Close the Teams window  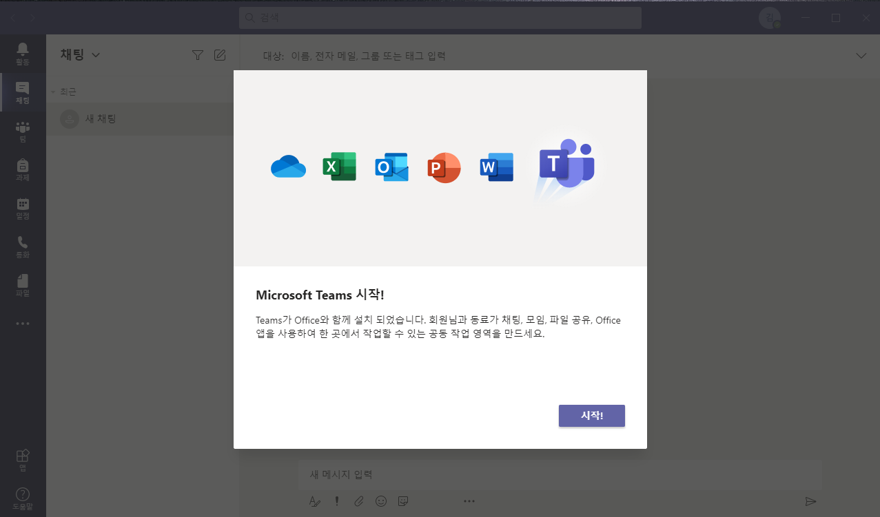point(866,18)
